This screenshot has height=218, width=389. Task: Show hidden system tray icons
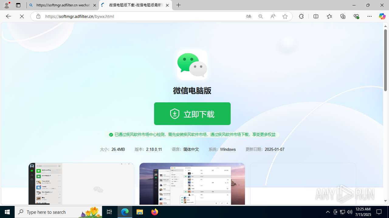click(x=328, y=212)
